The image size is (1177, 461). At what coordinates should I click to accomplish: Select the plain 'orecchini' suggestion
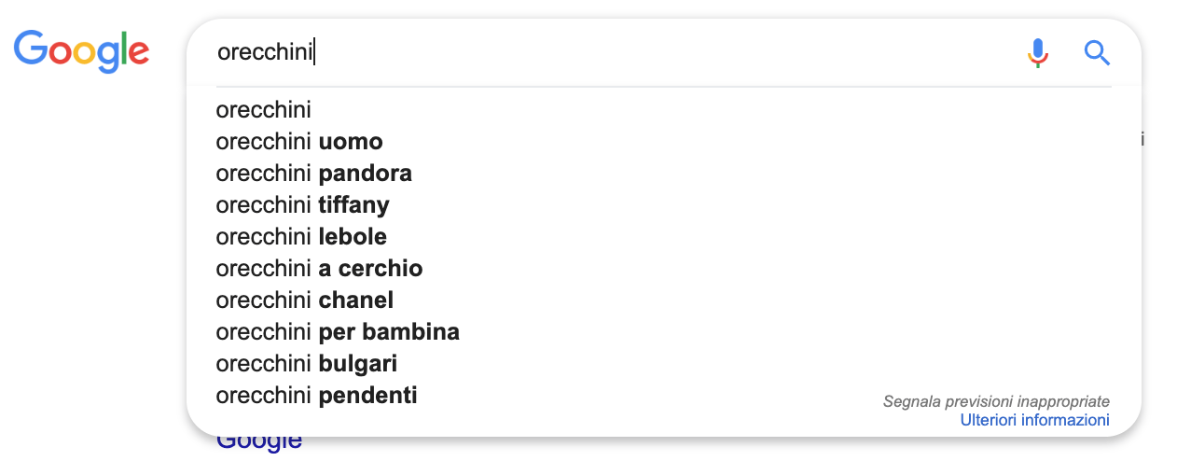coord(264,110)
